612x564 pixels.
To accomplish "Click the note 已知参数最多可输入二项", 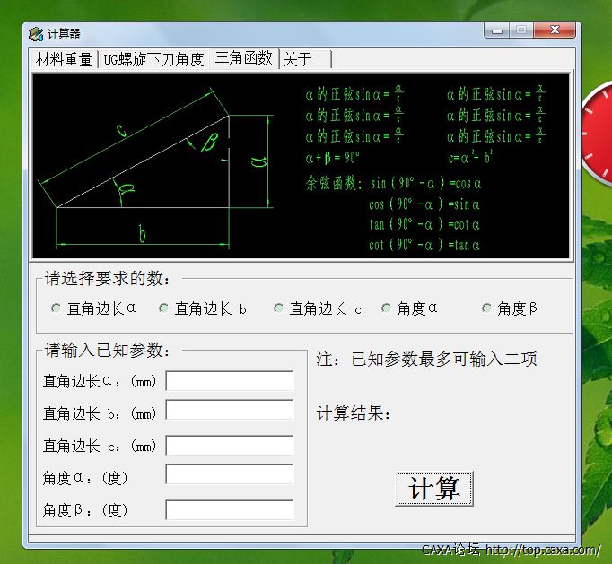I will pos(426,360).
